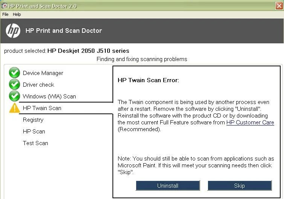The image size is (284, 199).
Task: Select the Test Scan step
Action: [x=35, y=143]
